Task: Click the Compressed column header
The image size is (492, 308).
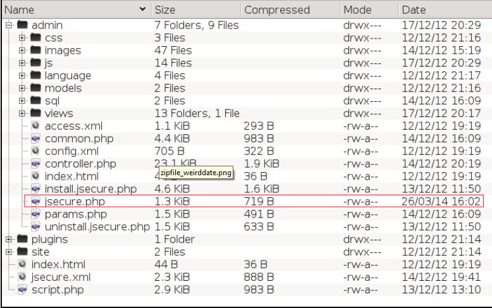Action: point(290,9)
